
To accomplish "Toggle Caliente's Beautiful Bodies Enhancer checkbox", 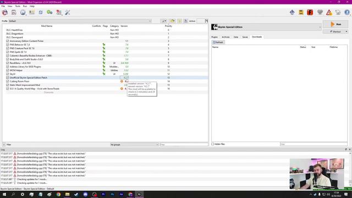I will [x=8, y=56].
